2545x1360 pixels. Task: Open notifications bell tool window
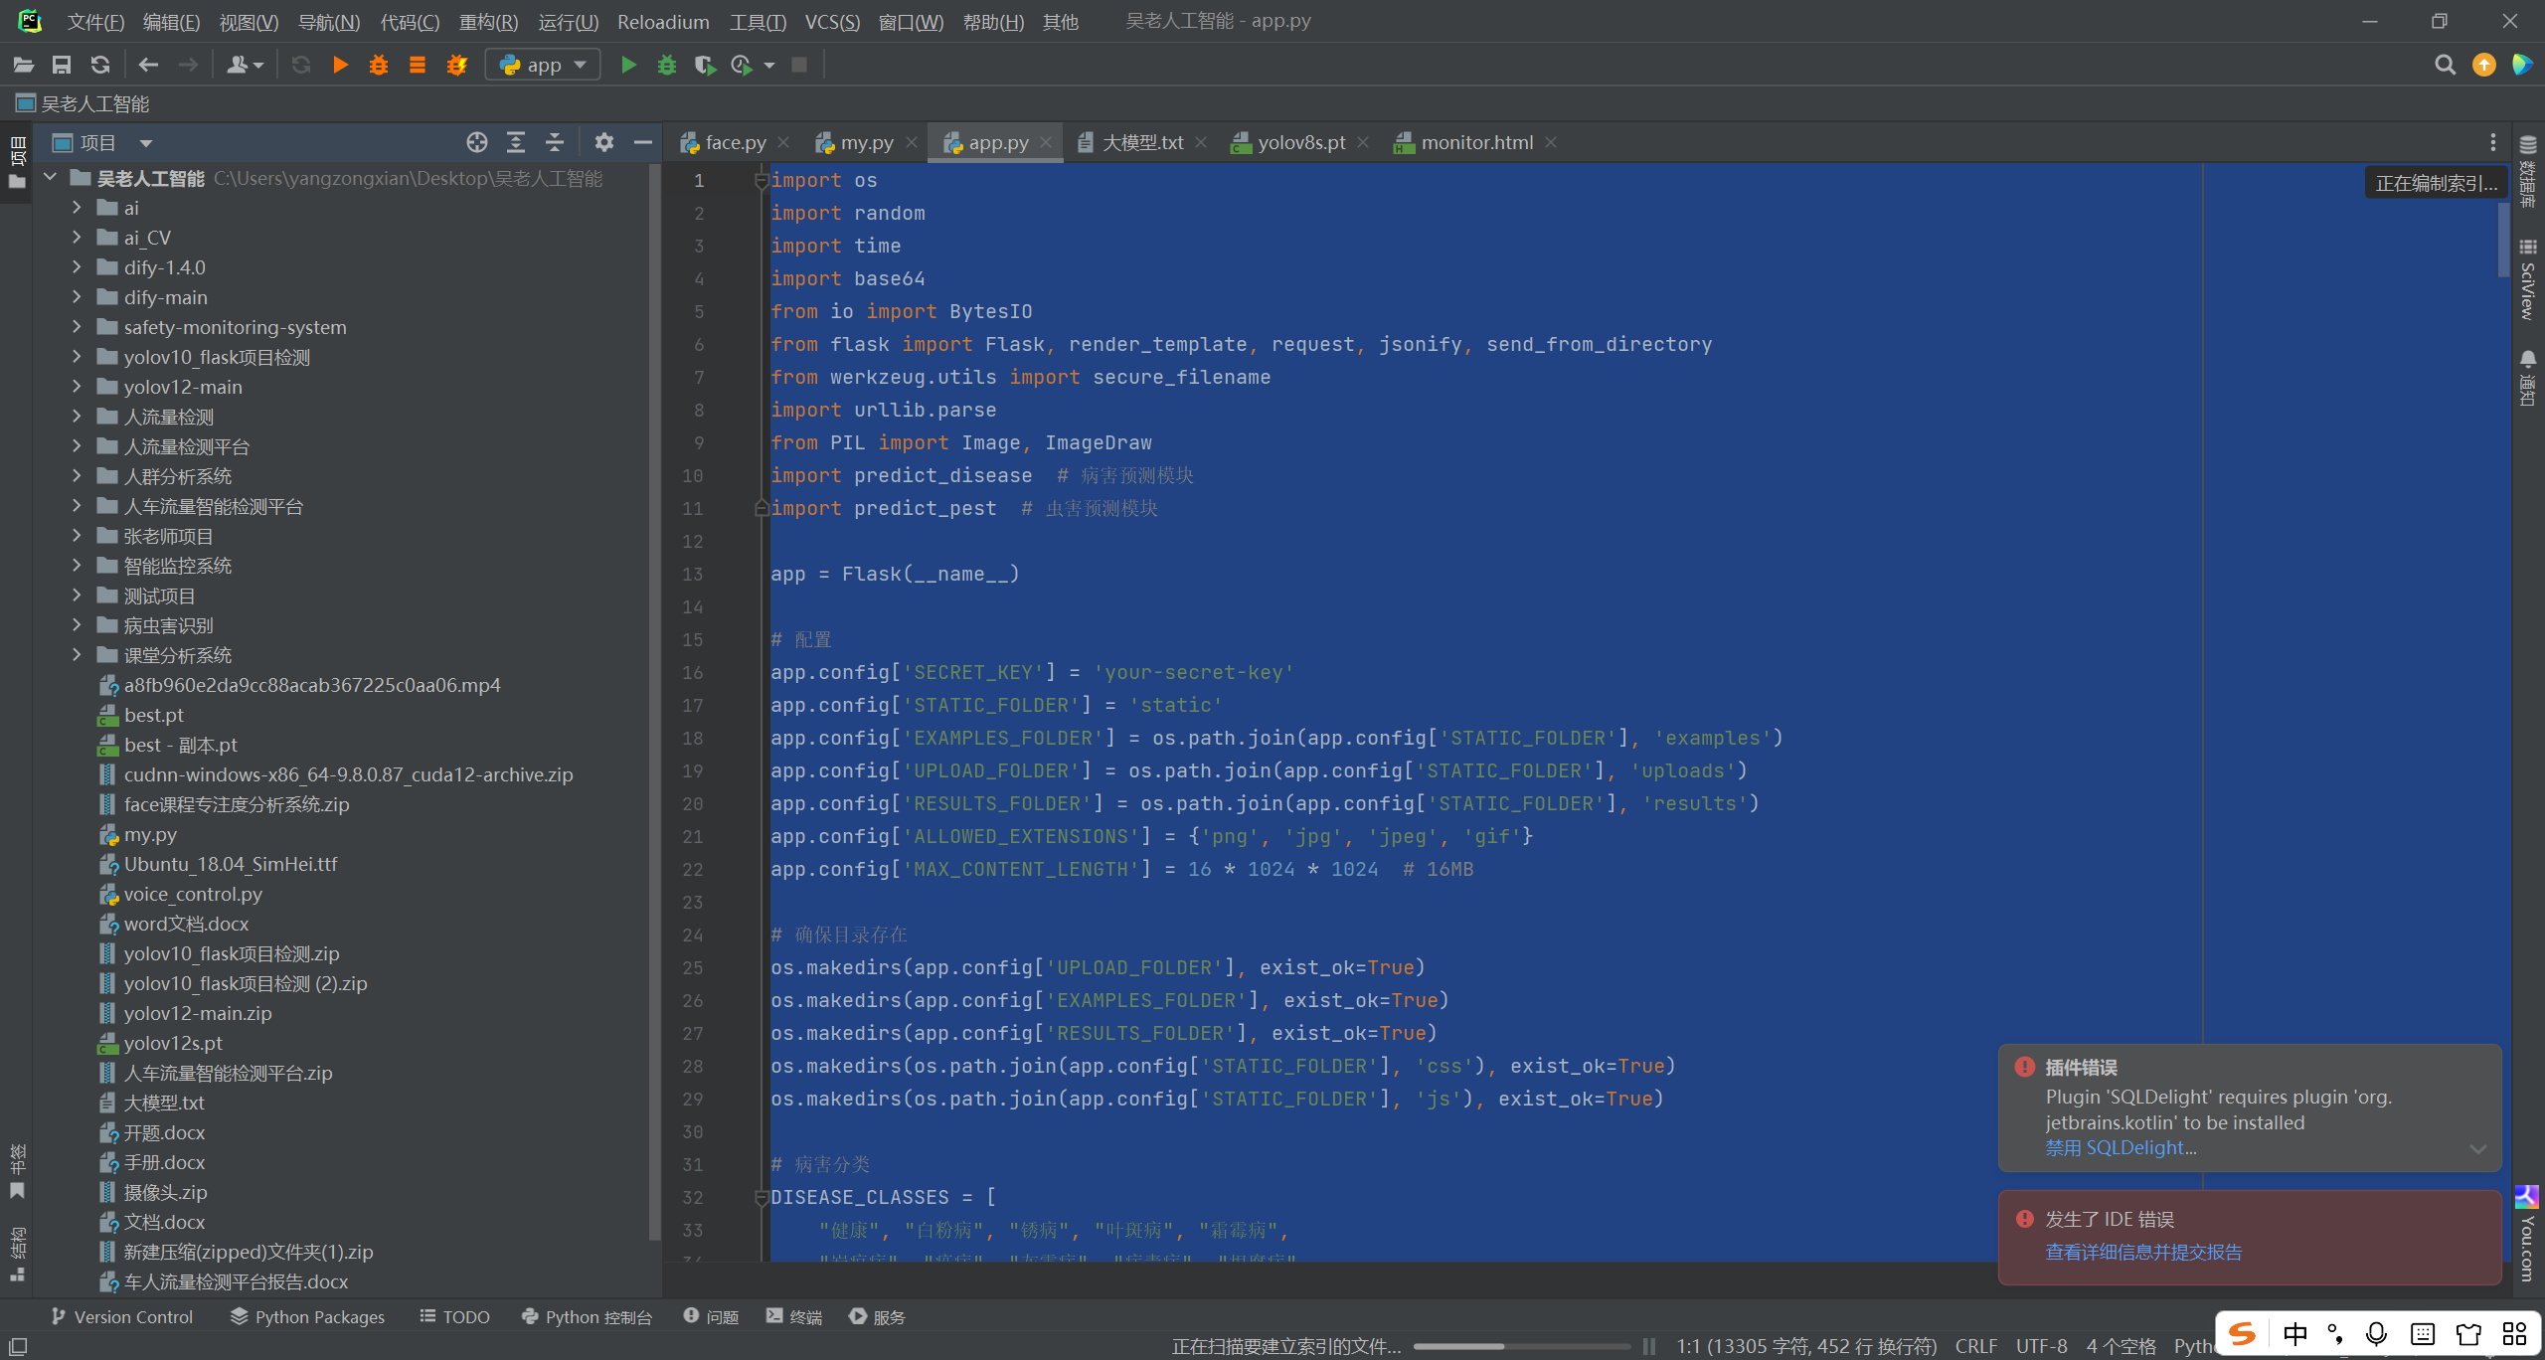pos(2528,378)
